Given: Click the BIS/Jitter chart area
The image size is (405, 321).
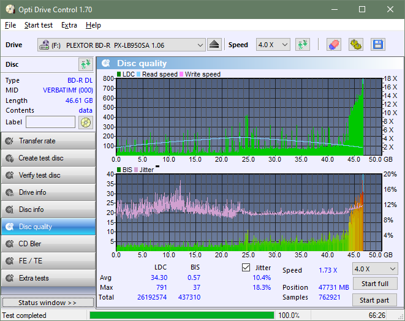Looking at the screenshot, I should tap(249, 213).
